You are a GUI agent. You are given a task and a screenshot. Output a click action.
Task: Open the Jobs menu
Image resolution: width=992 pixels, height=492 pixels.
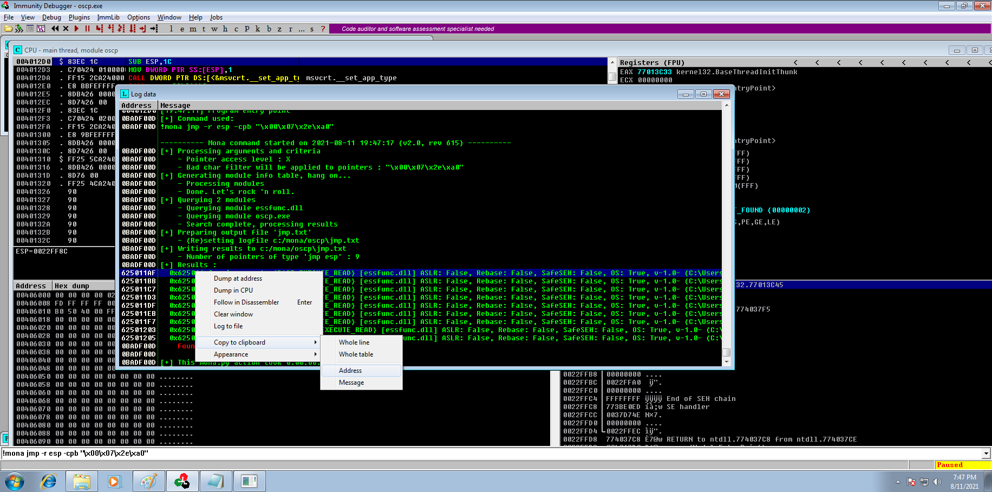[x=216, y=17]
